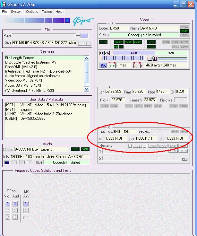Click the blue VGS stats icon button
The width and height of the screenshot is (197, 236).
103,66
